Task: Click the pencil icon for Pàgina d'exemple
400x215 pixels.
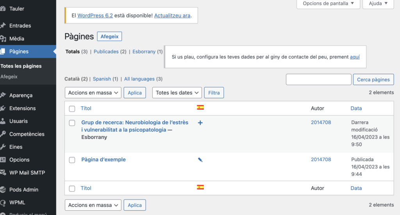Action: pyautogui.click(x=200, y=160)
